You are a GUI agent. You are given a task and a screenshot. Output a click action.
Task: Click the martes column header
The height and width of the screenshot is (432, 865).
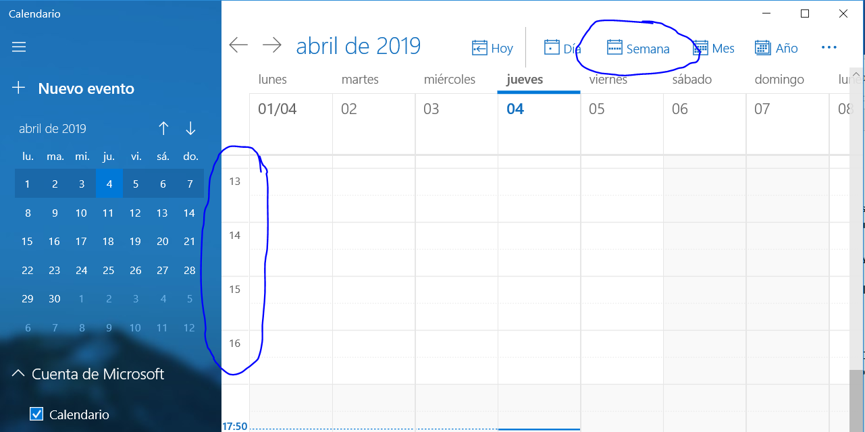pos(360,80)
